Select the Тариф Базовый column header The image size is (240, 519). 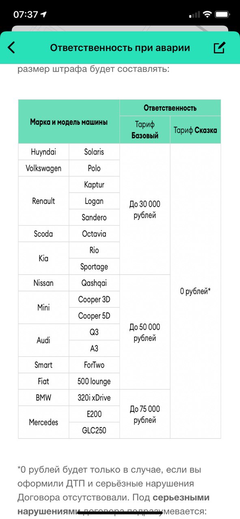coord(145,130)
